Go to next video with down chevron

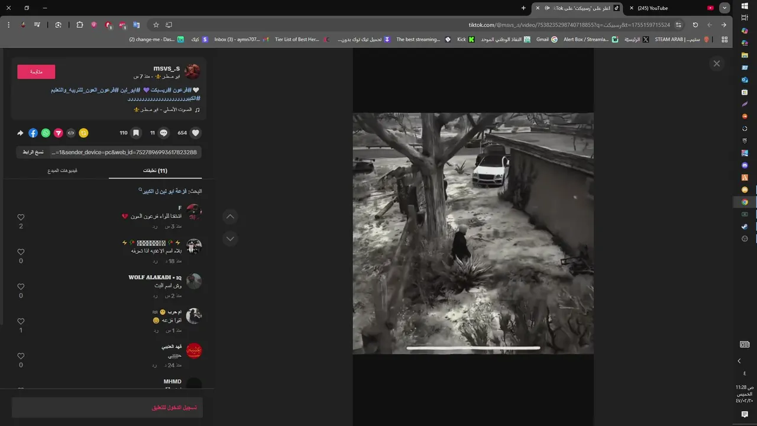(x=230, y=238)
